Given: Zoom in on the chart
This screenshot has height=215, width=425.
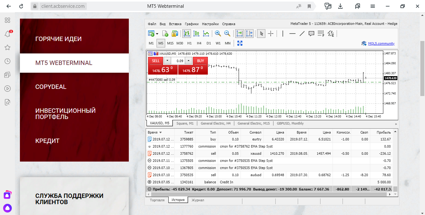Looking at the screenshot, I should point(218,33).
